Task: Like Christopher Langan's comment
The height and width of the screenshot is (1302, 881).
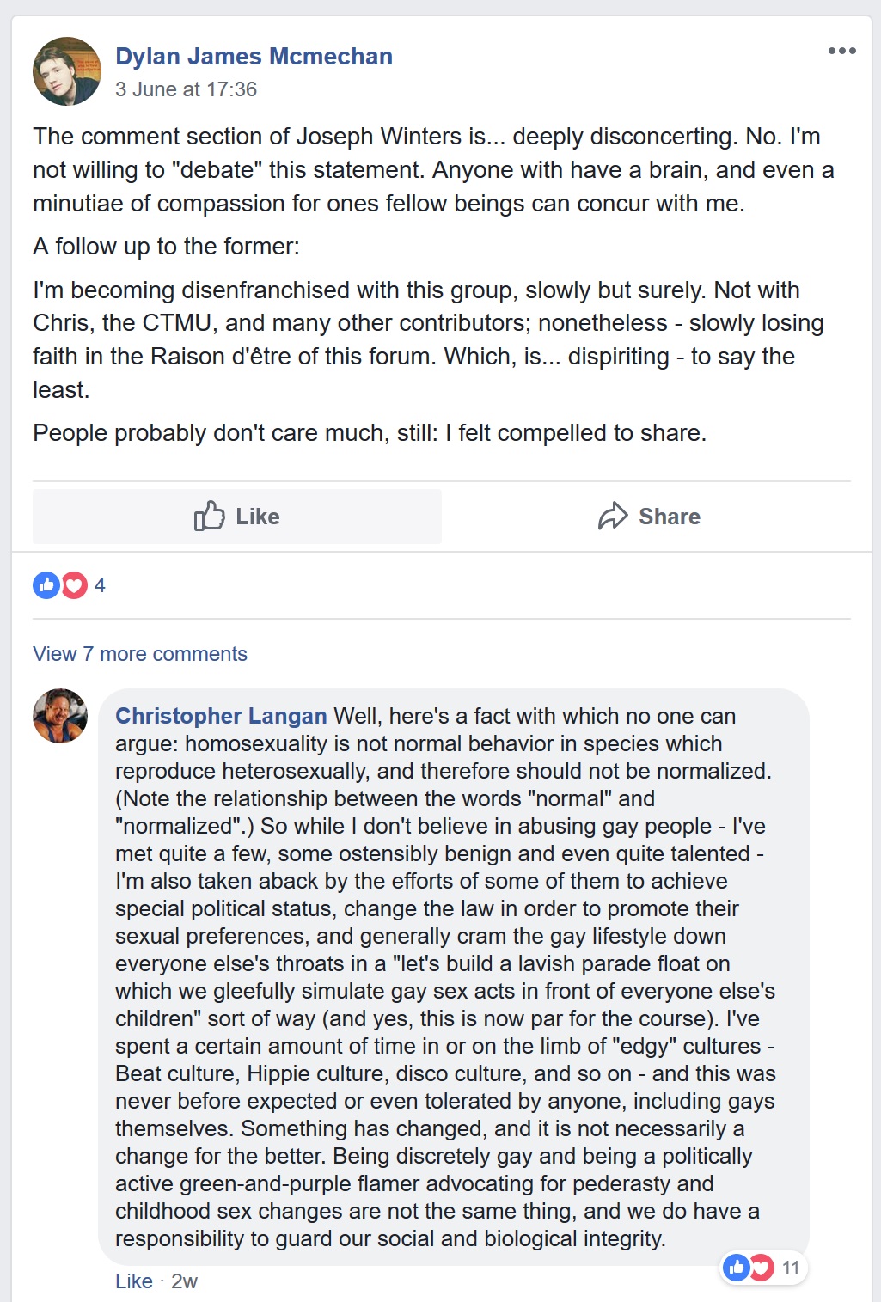Action: 133,1281
